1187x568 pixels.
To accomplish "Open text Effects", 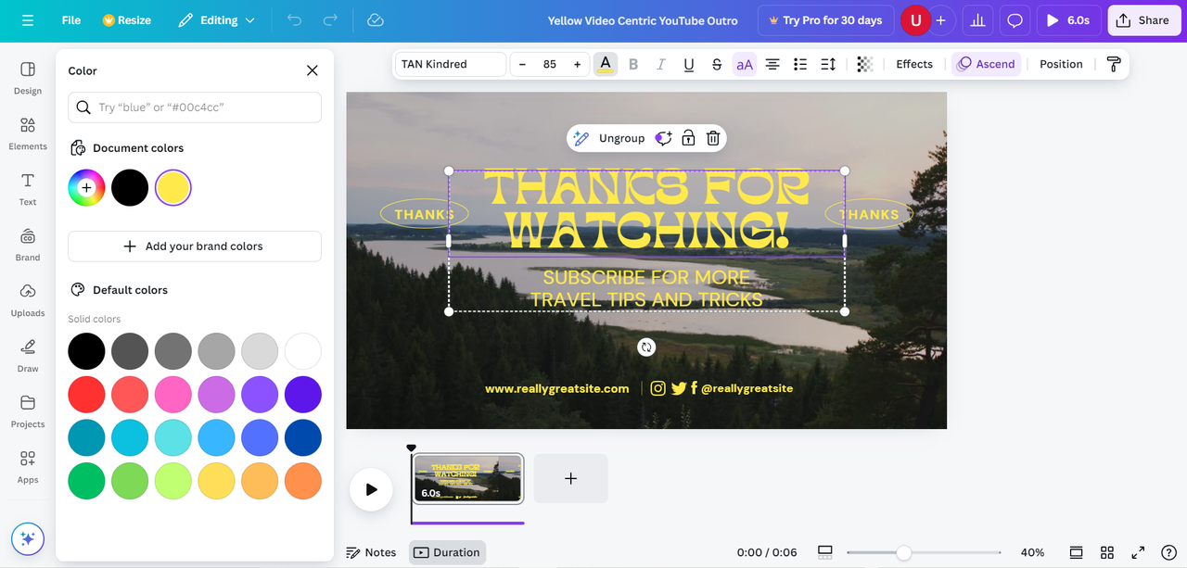I will (914, 64).
